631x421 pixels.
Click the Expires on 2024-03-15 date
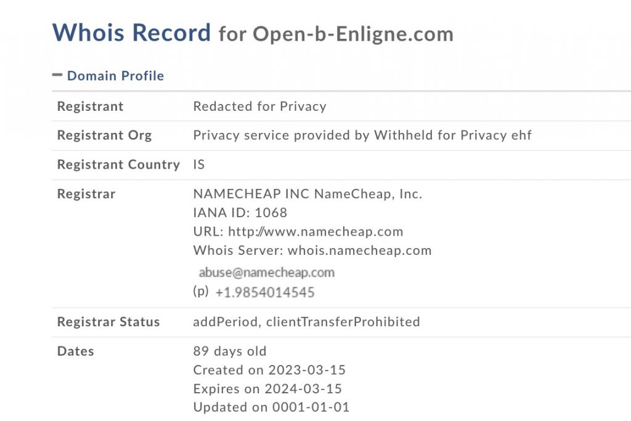click(x=267, y=388)
